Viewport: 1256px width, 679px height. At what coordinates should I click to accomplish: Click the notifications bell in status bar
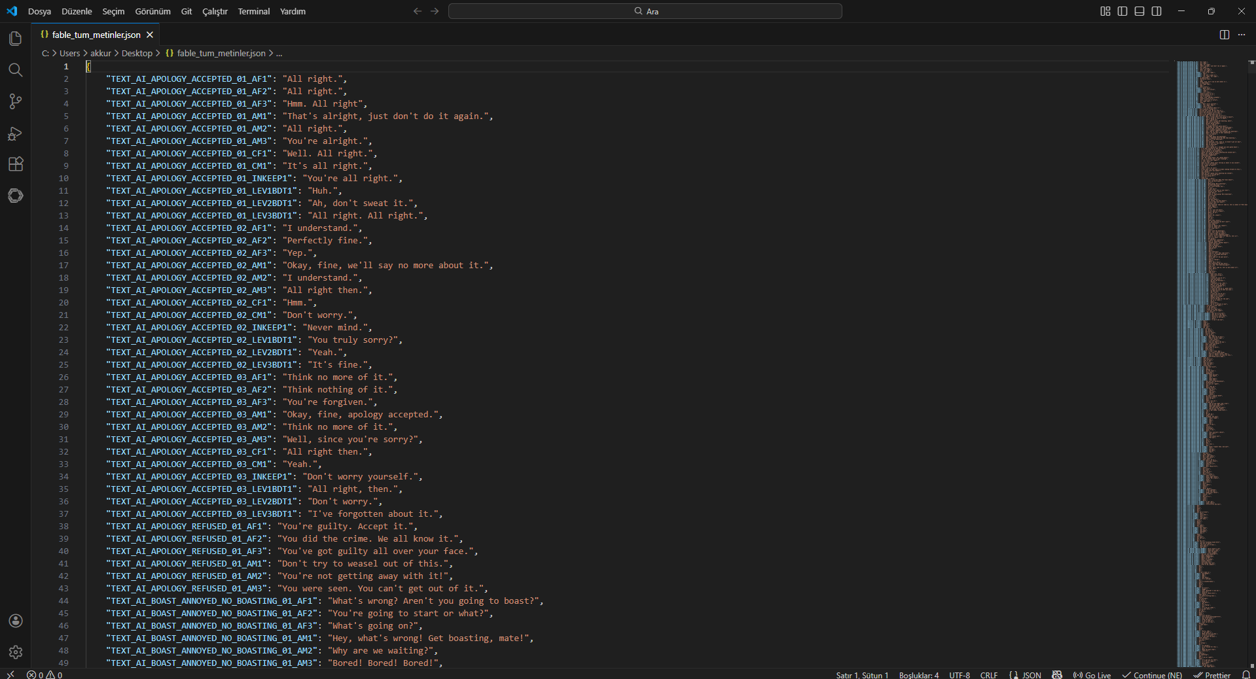pos(1246,675)
